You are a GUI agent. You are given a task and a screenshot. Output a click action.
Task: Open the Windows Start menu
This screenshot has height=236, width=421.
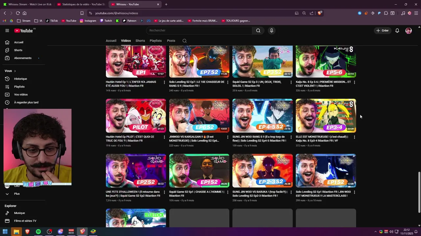coord(5,231)
